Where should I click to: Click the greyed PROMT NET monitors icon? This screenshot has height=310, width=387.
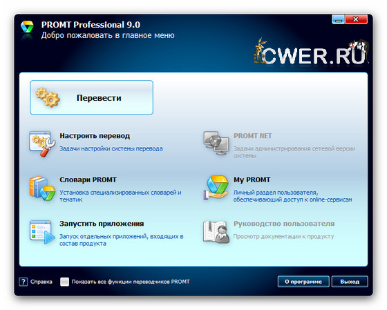216,144
